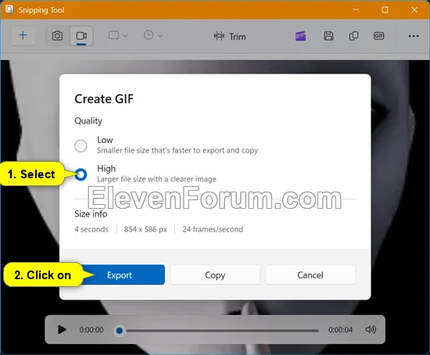Open the snipping shape mode dropdown
The height and width of the screenshot is (355, 430).
pyautogui.click(x=118, y=36)
